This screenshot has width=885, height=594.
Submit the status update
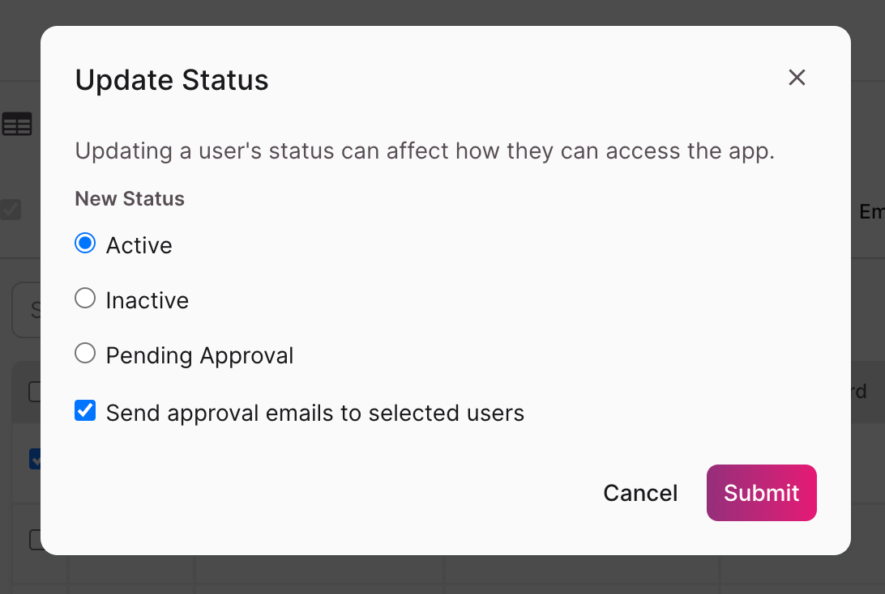point(761,493)
